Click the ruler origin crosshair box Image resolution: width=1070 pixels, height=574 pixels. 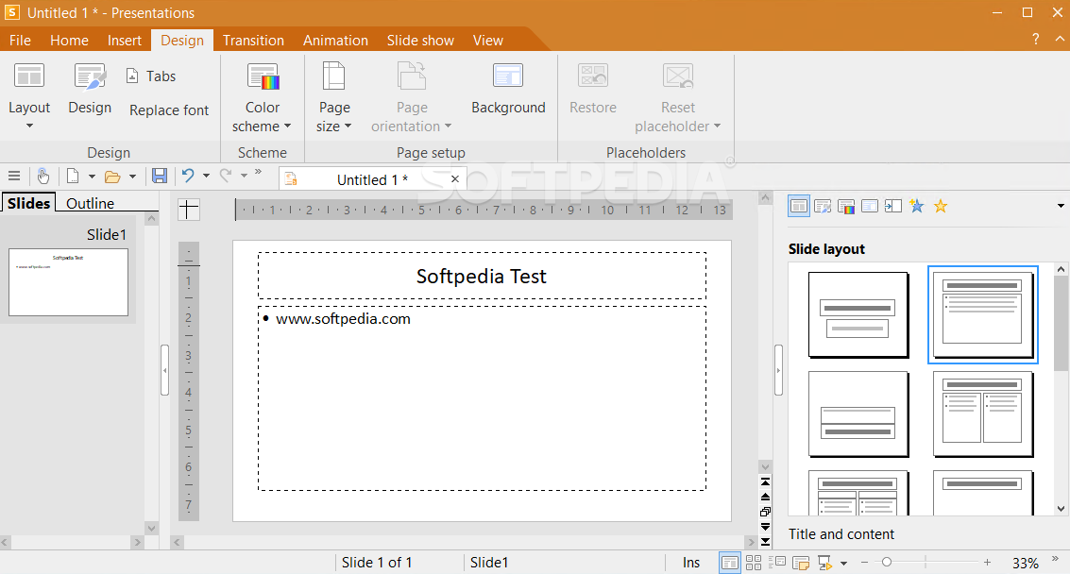pos(188,209)
